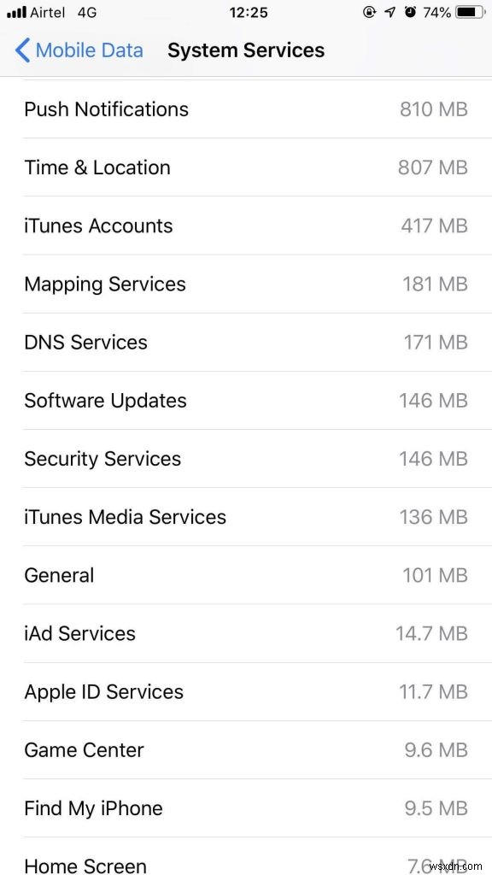The image size is (492, 875).
Task: Click the alarm clock status icon
Action: click(411, 12)
